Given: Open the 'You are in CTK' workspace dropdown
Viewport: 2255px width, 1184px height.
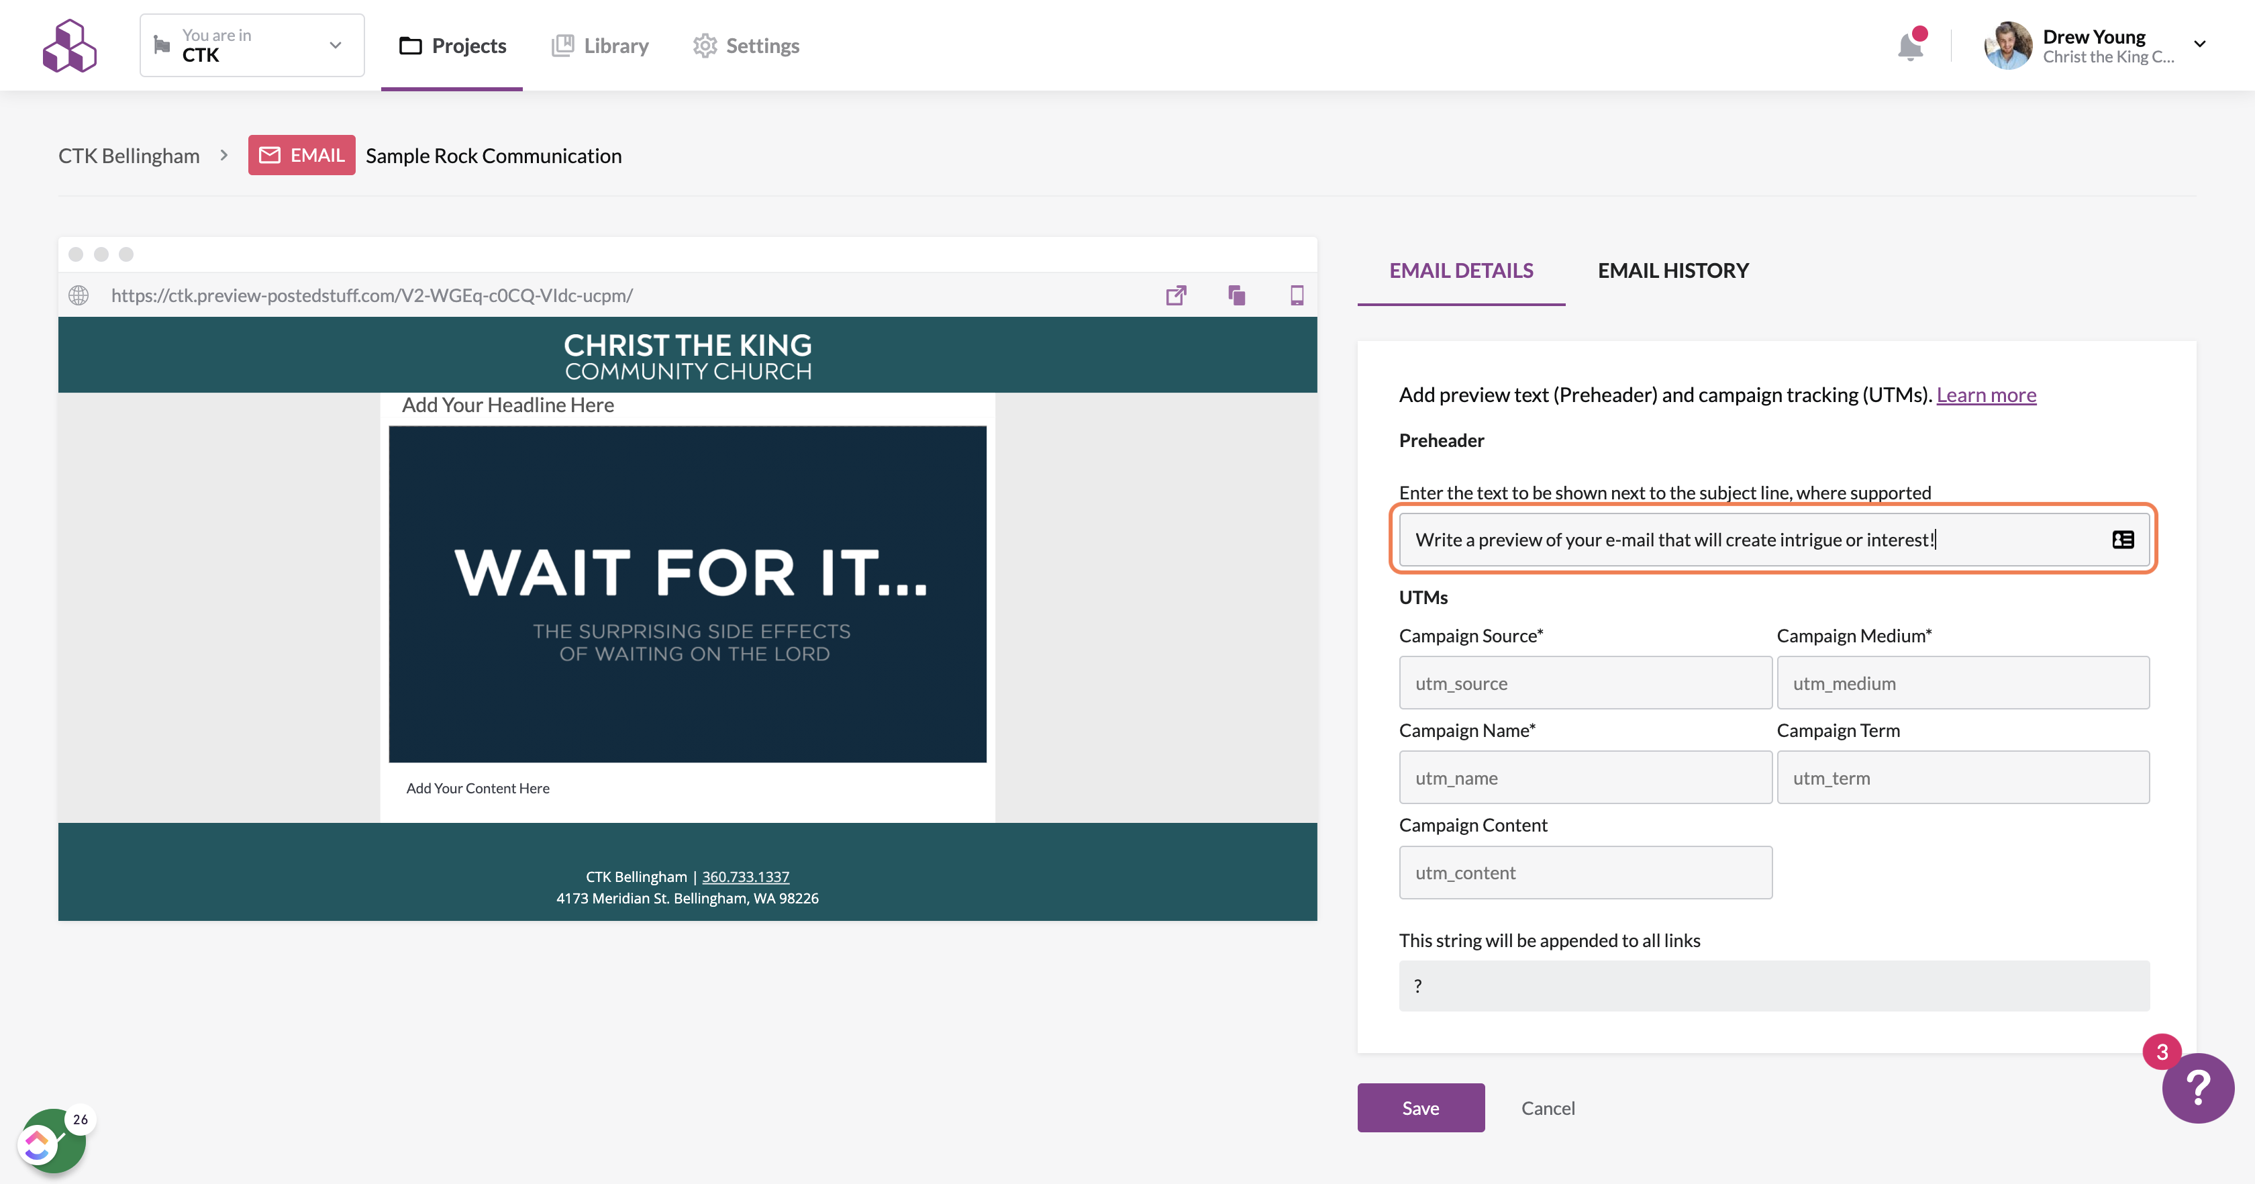Looking at the screenshot, I should pos(252,46).
